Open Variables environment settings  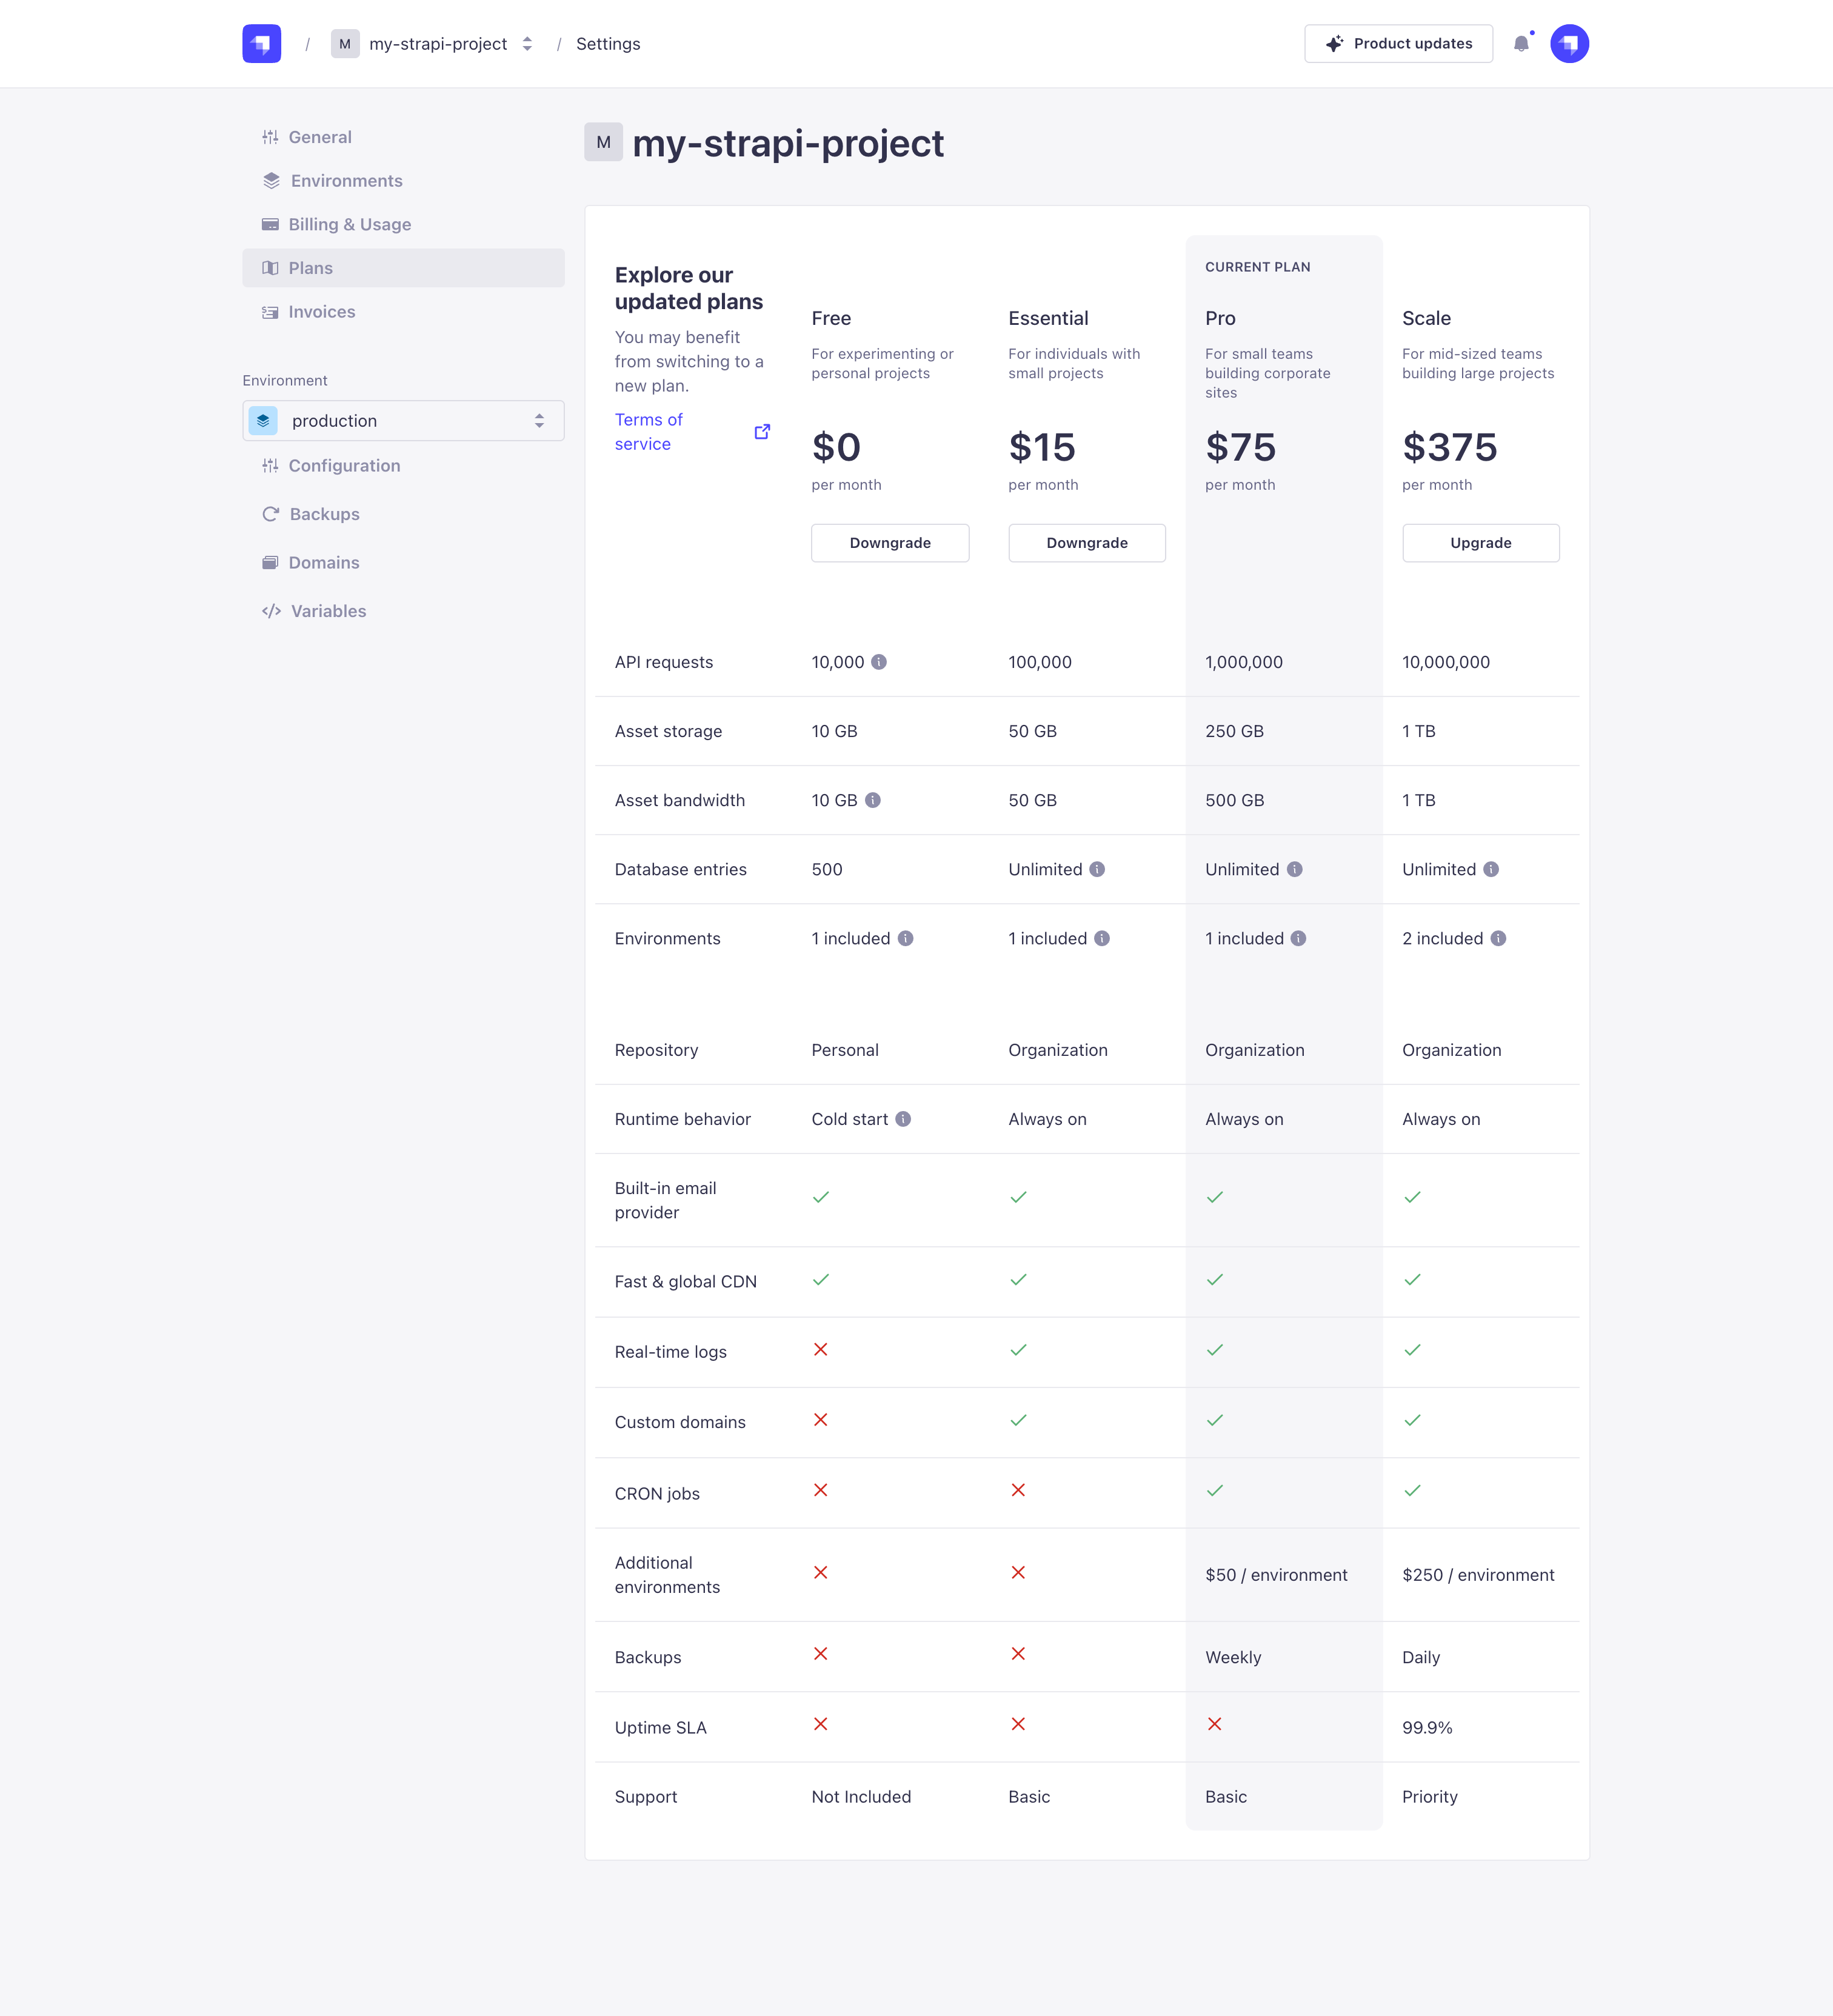tap(328, 611)
